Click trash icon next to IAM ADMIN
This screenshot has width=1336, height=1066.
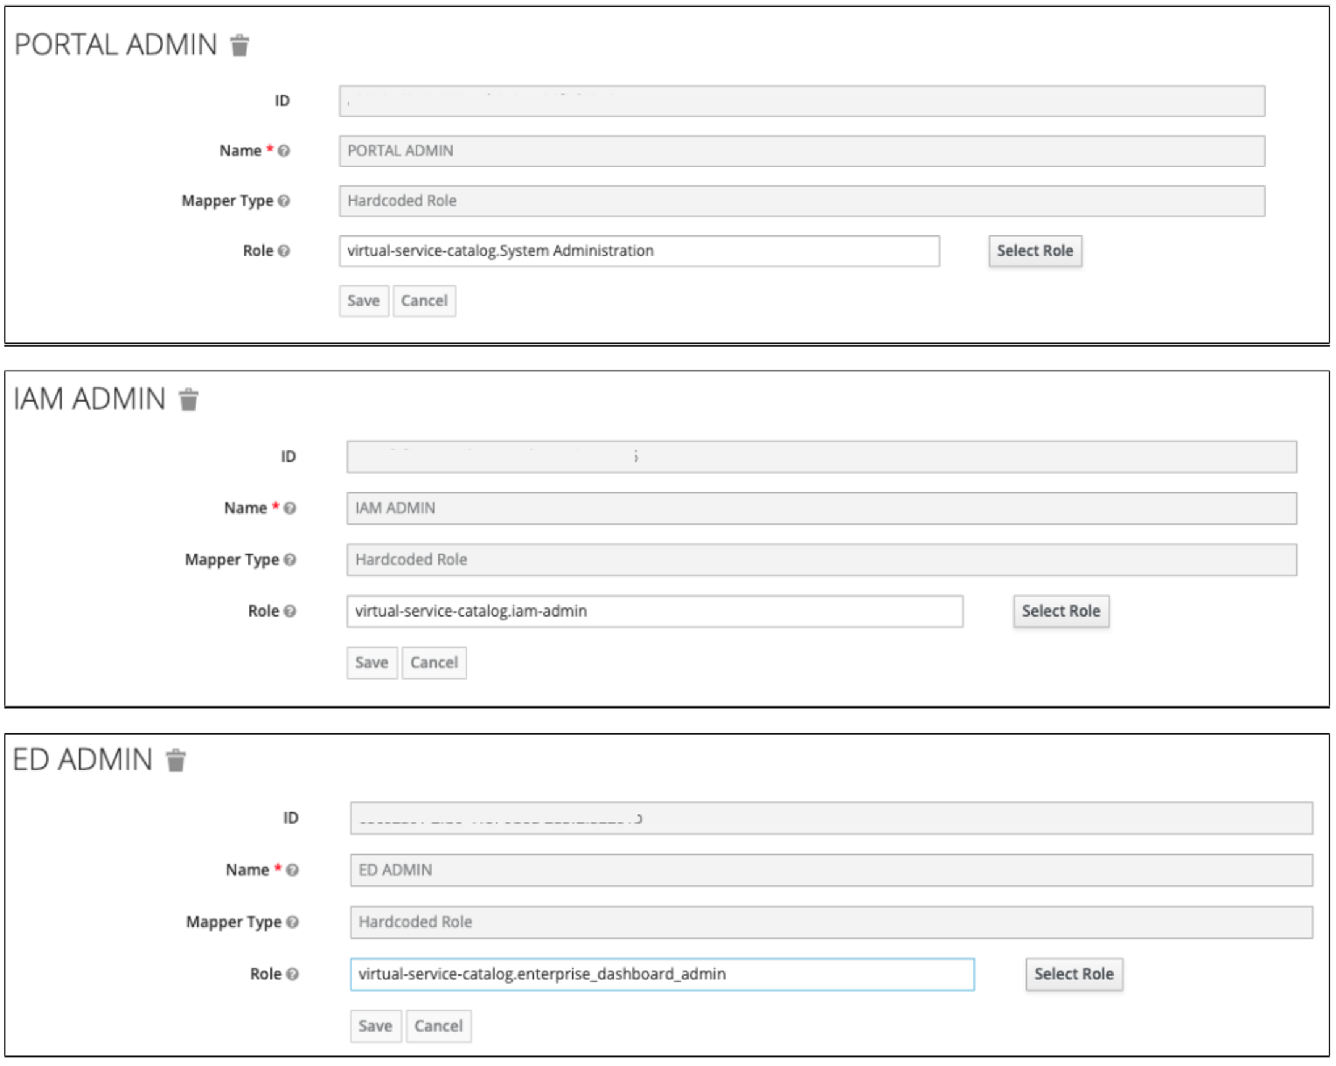(x=189, y=400)
